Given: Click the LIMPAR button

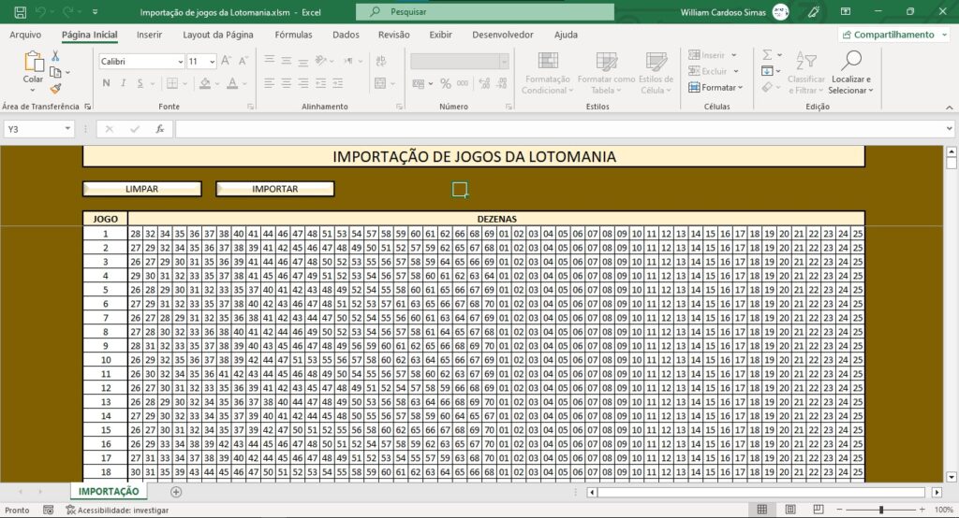Looking at the screenshot, I should 142,189.
